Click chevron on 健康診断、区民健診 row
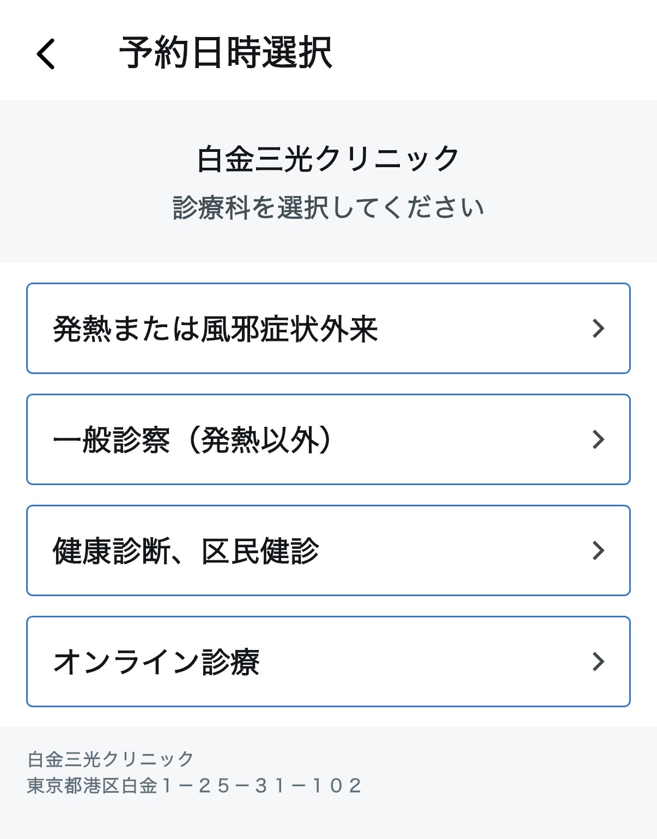 [x=598, y=550]
